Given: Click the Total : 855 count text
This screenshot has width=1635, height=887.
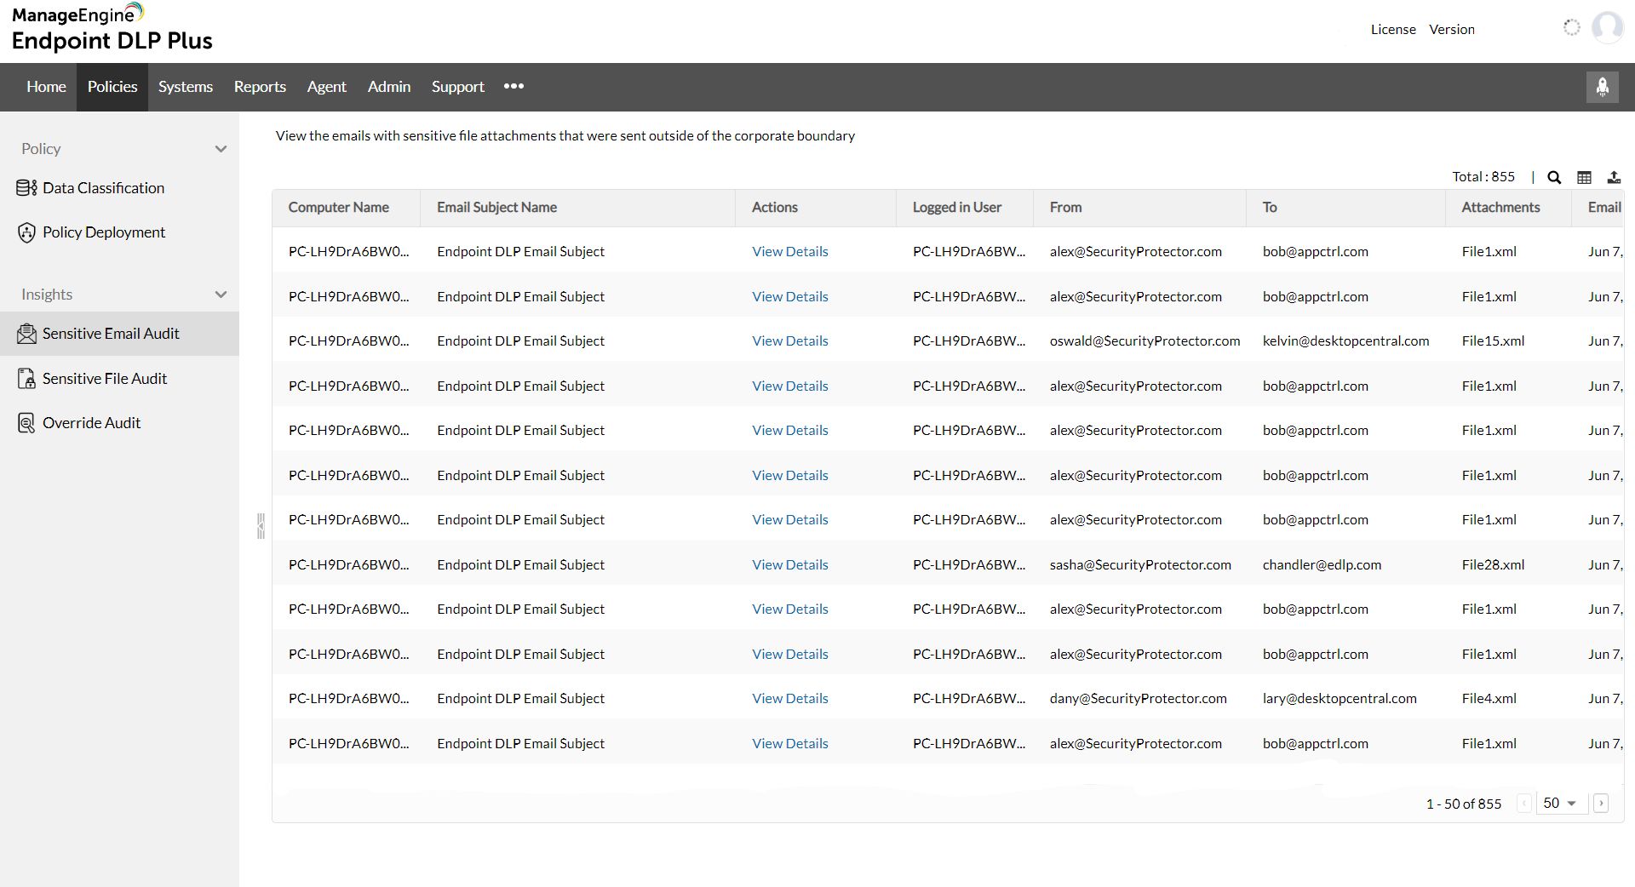Looking at the screenshot, I should pyautogui.click(x=1483, y=177).
